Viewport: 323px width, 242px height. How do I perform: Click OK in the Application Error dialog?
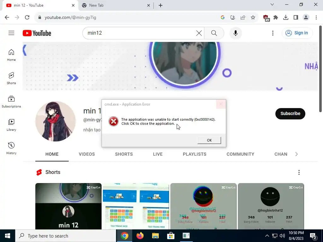(x=209, y=140)
